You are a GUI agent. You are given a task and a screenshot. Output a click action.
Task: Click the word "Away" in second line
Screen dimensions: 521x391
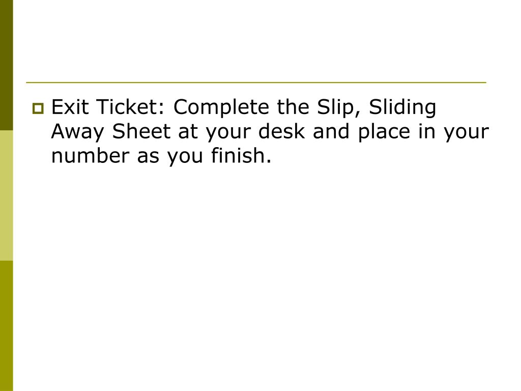pyautogui.click(x=78, y=133)
